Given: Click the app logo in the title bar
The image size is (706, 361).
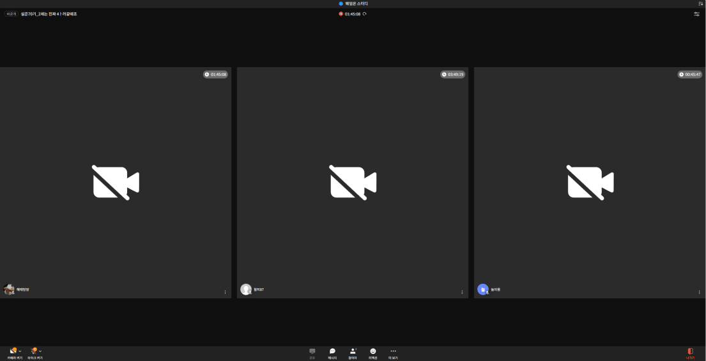Looking at the screenshot, I should pyautogui.click(x=341, y=4).
